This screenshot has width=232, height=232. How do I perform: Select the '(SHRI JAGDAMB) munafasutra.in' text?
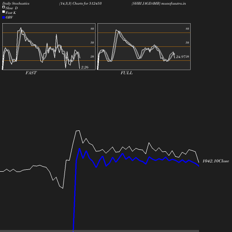point(159,4)
